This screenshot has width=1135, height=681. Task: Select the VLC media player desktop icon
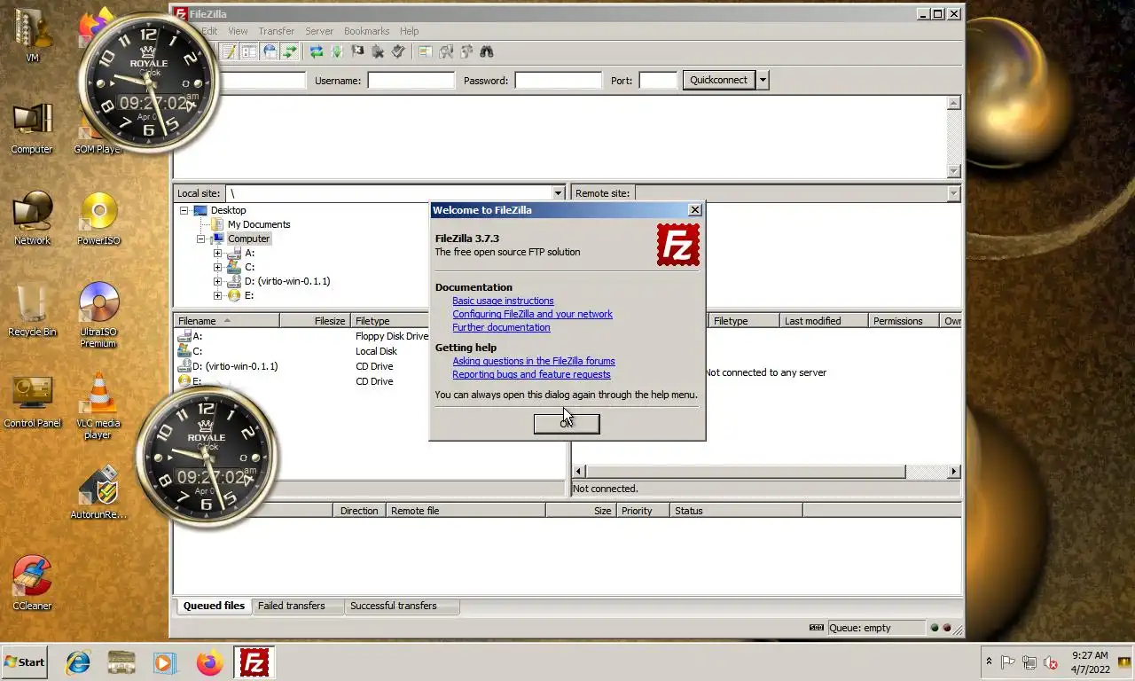(98, 407)
